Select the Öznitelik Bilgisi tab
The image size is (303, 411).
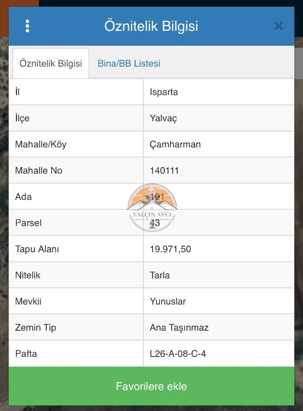tap(51, 63)
